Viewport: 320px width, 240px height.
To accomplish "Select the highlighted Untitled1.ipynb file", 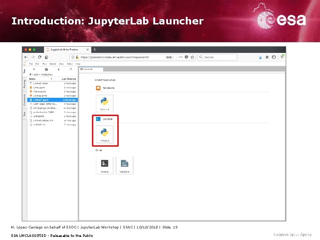I will pyautogui.click(x=52, y=100).
